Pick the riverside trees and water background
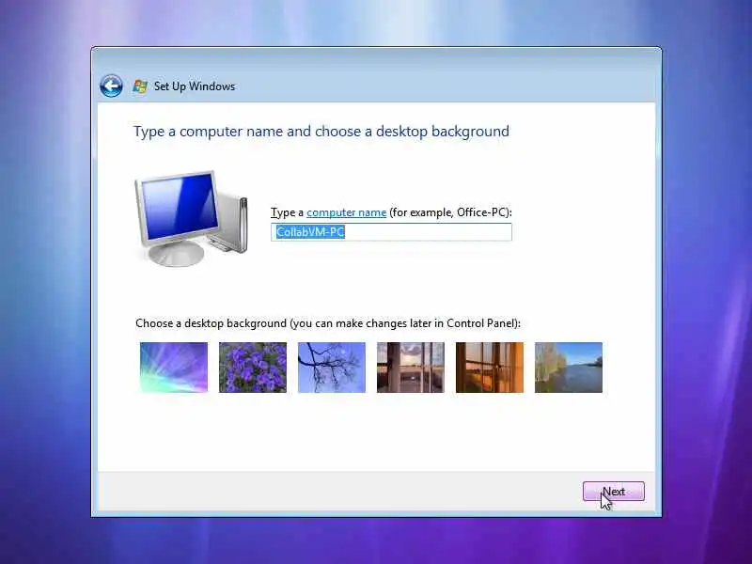 coord(569,368)
